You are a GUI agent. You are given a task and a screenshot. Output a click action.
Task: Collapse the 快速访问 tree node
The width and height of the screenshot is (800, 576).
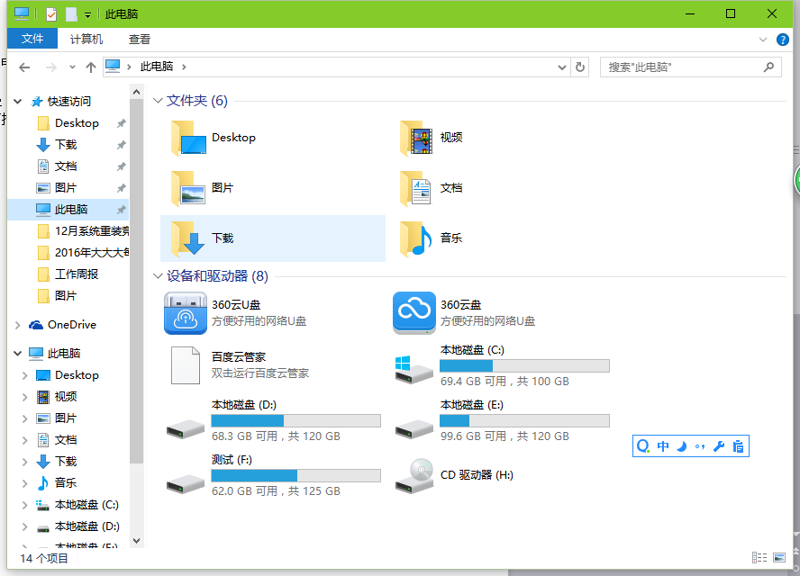(x=18, y=102)
